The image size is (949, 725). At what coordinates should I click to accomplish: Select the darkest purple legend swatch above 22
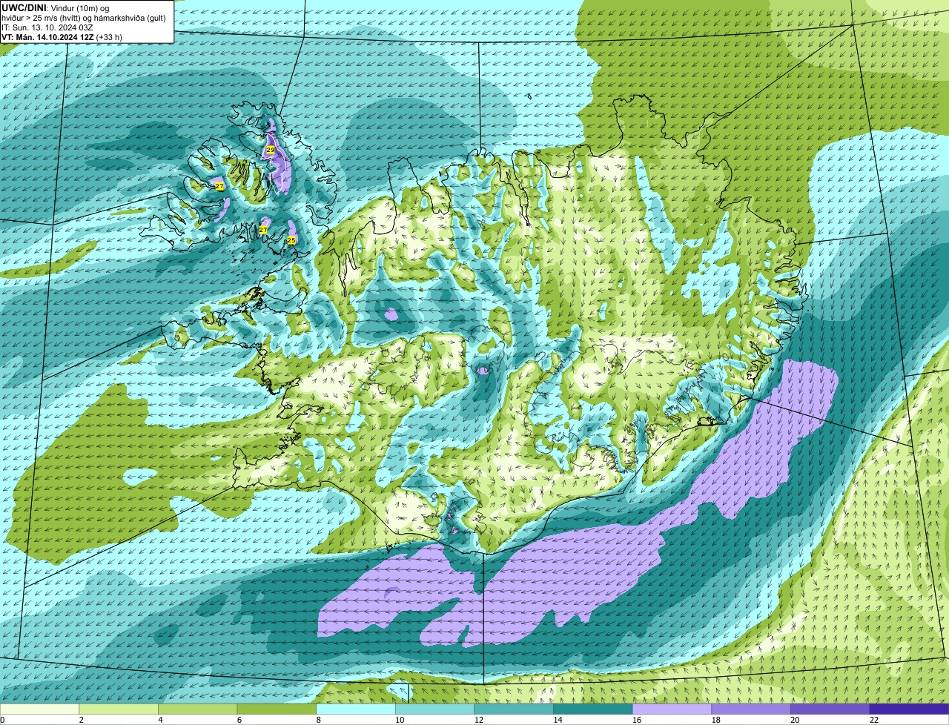pyautogui.click(x=909, y=709)
